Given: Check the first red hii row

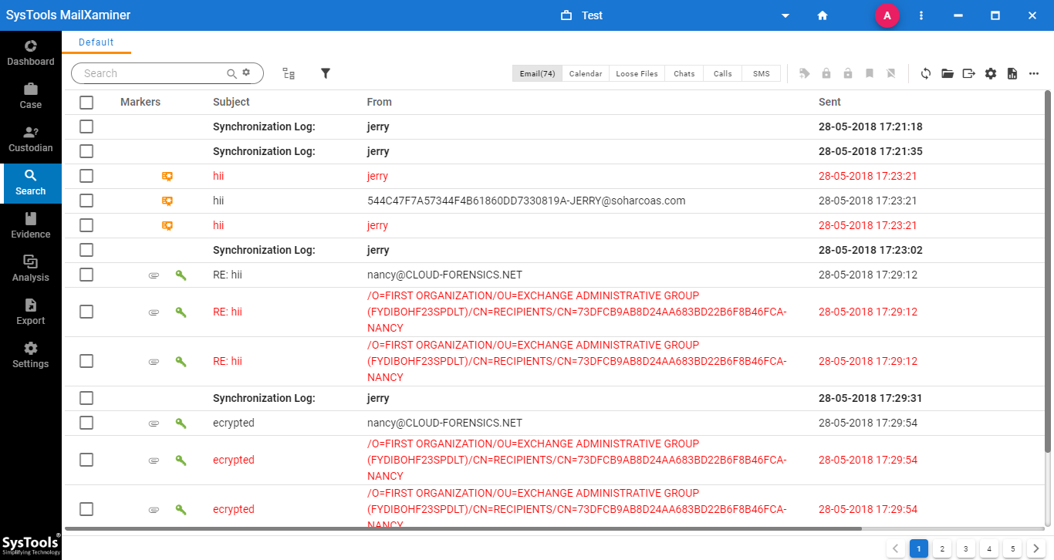Looking at the screenshot, I should [x=86, y=176].
